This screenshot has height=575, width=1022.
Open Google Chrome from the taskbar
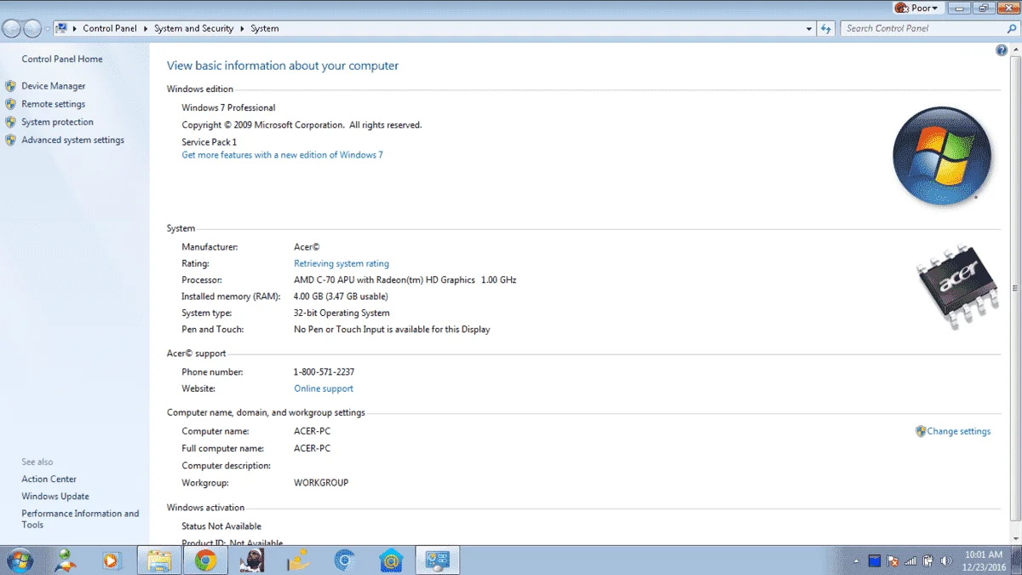pos(204,561)
